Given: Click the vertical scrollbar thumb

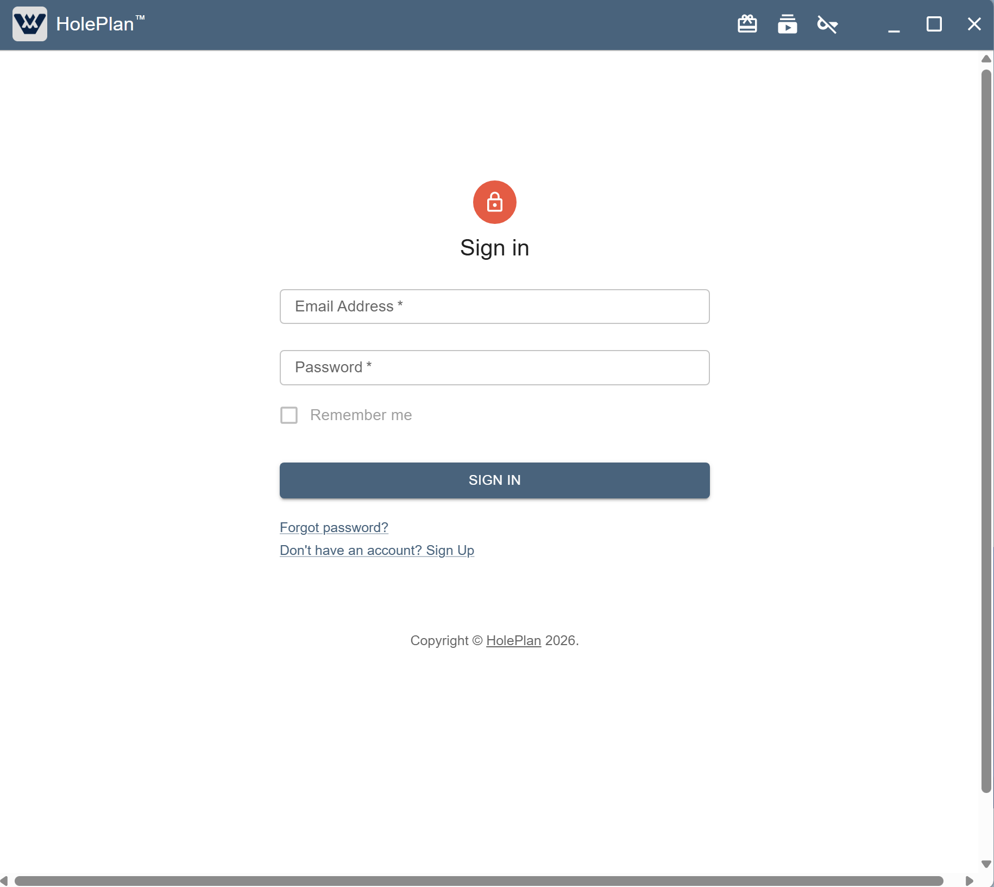Looking at the screenshot, I should click(x=986, y=429).
